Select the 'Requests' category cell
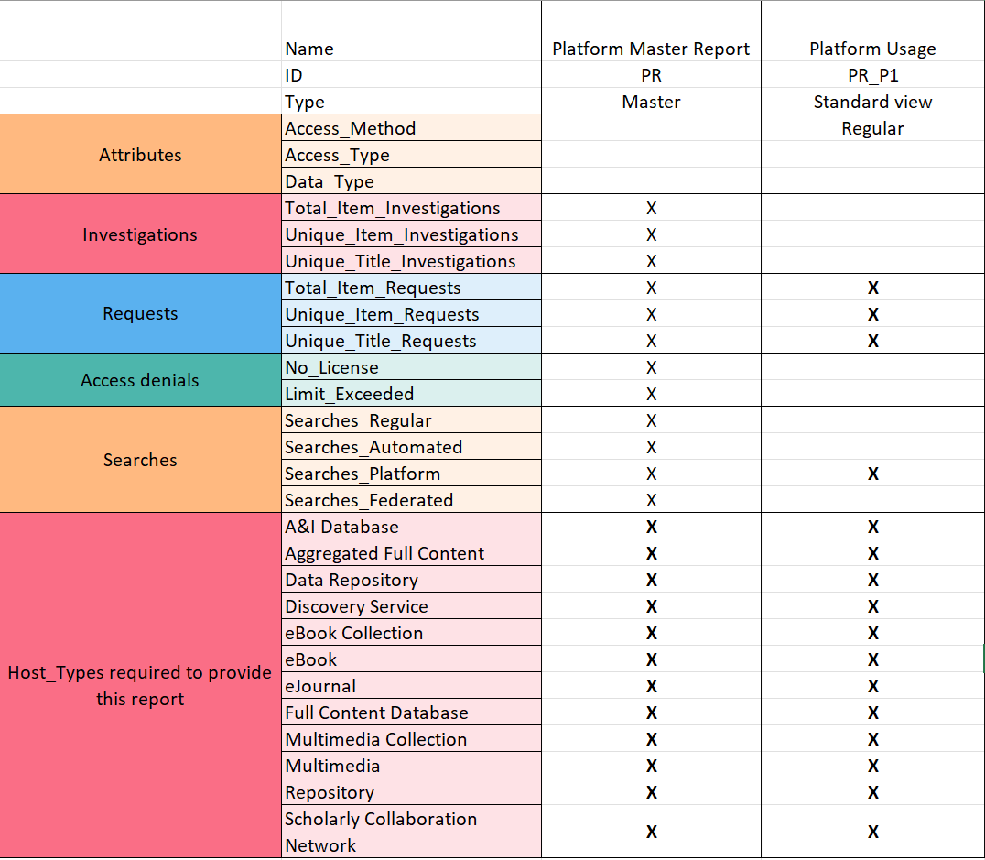This screenshot has height=860, width=985. [x=140, y=313]
